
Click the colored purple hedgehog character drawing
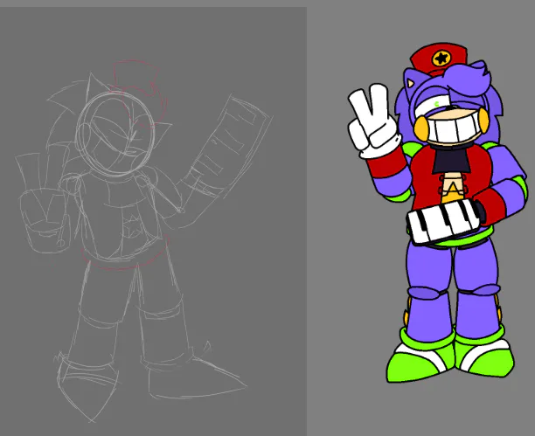pos(438,211)
